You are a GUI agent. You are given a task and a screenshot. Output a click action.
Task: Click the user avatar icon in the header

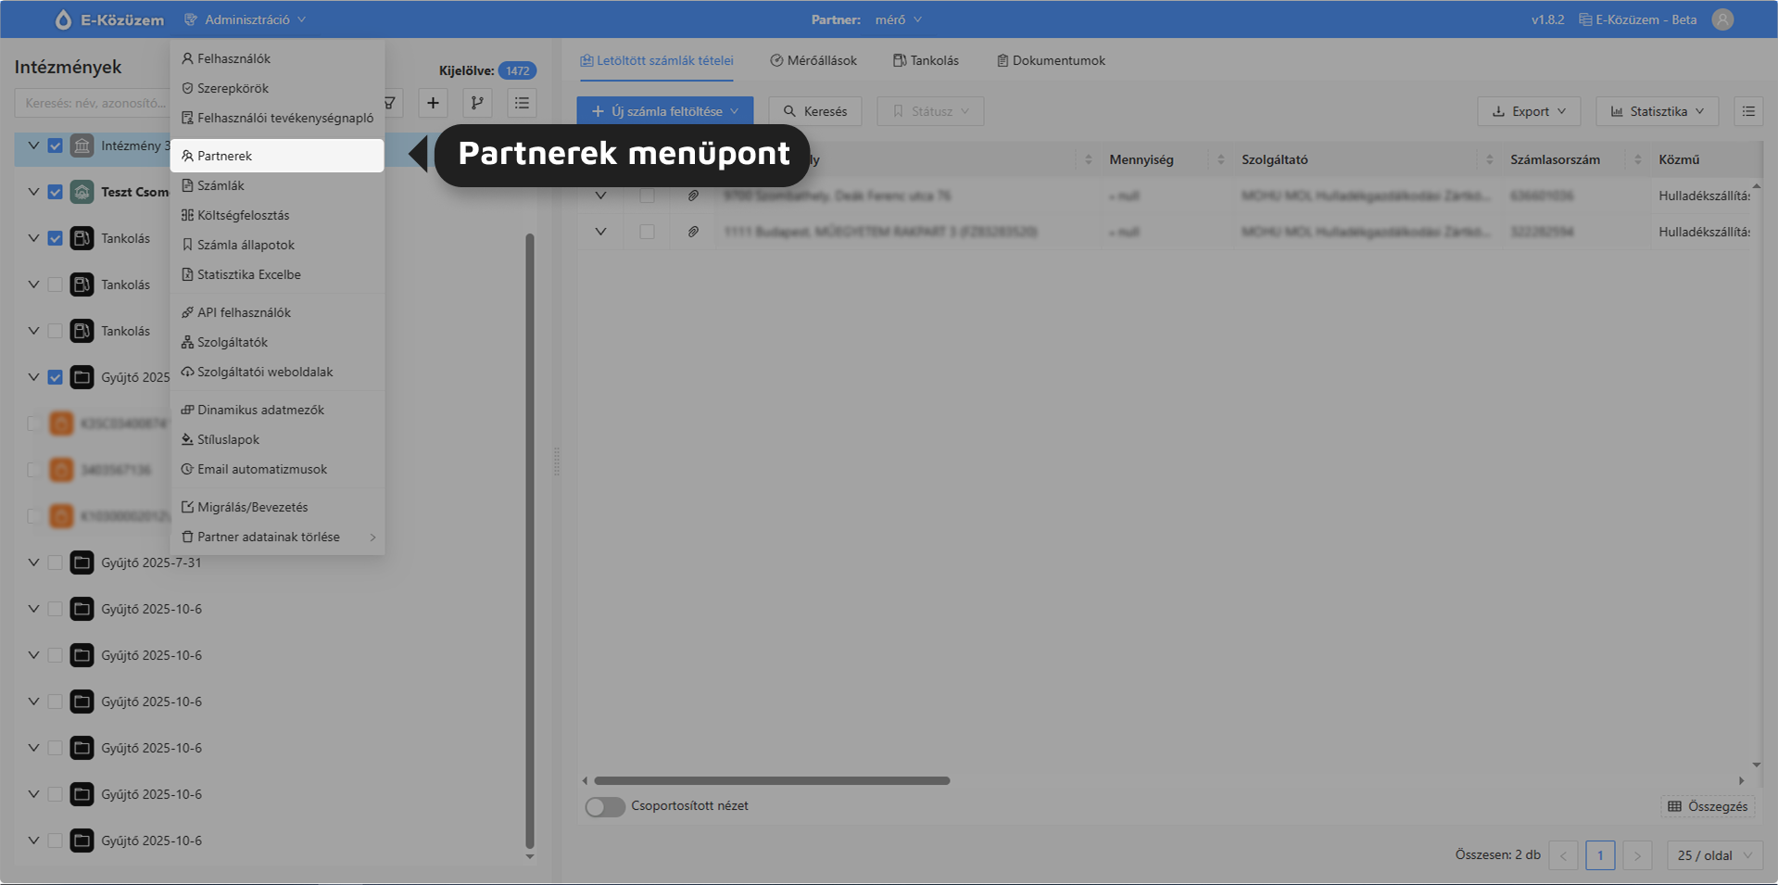[1722, 19]
